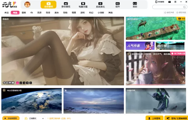Select the 精选 featured category
This screenshot has width=188, height=120.
point(15,13)
